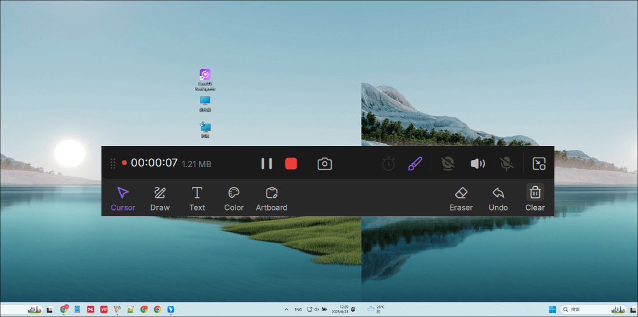Grab the dotted drag handle of recorder bar
638x317 pixels.
(113, 163)
